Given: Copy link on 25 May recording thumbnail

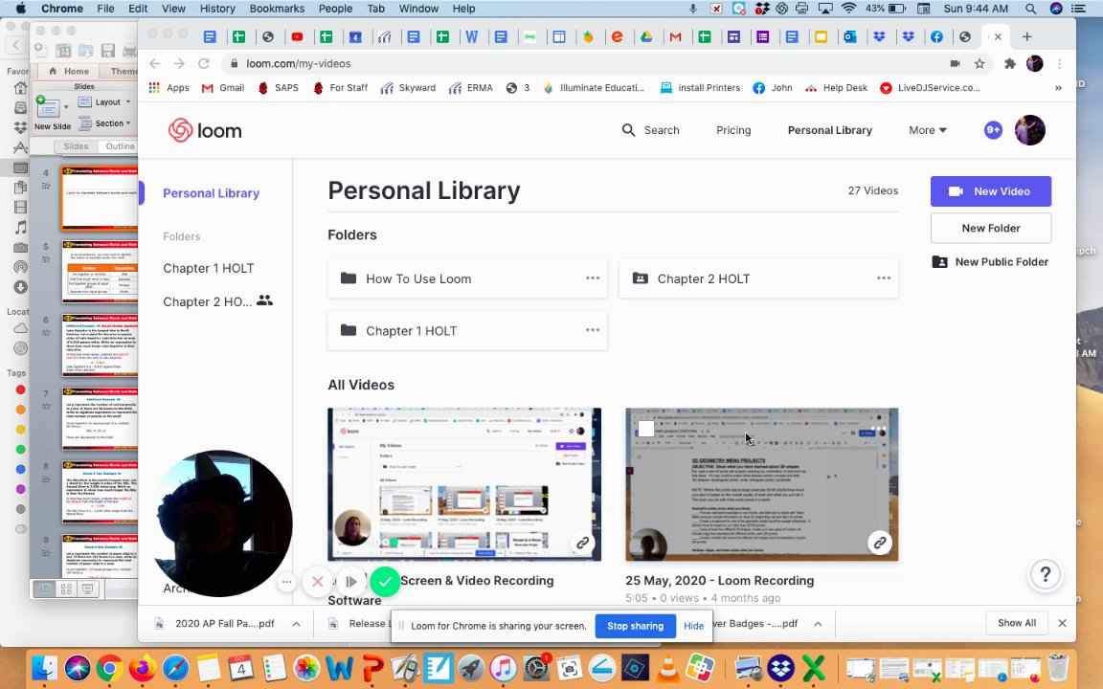Looking at the screenshot, I should [x=879, y=543].
